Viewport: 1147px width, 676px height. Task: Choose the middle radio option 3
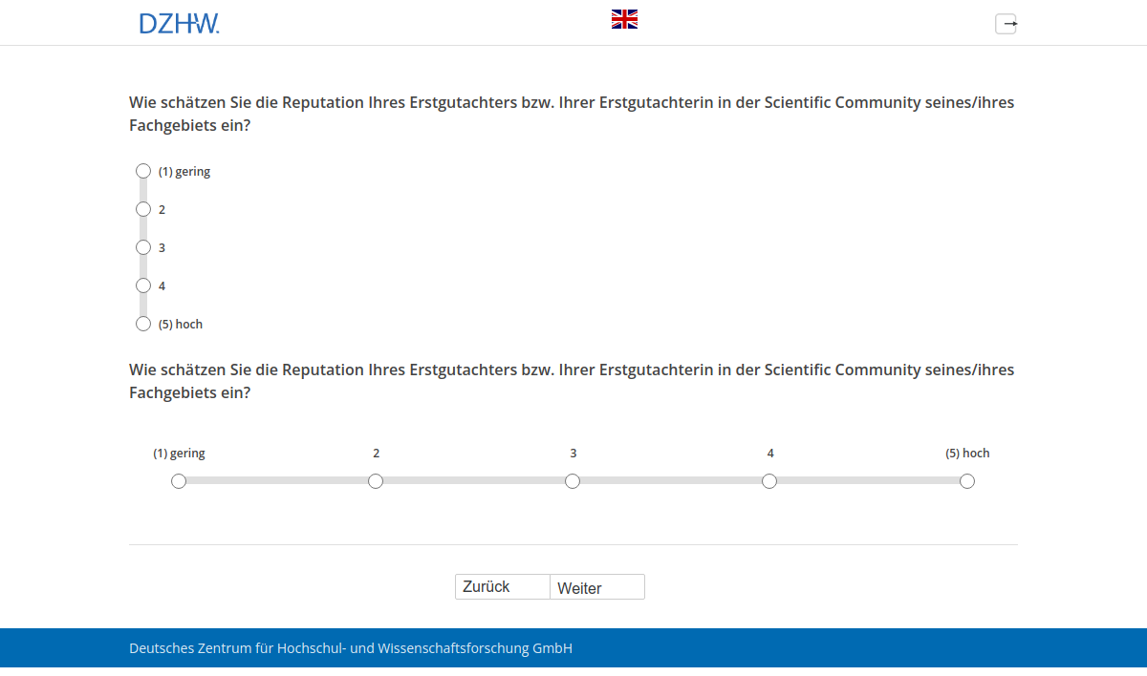143,247
